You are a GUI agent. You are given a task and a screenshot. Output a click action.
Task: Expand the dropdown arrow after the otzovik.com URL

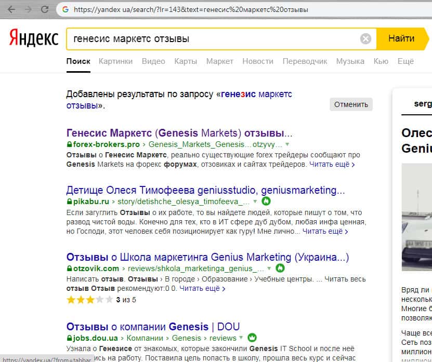[269, 268]
